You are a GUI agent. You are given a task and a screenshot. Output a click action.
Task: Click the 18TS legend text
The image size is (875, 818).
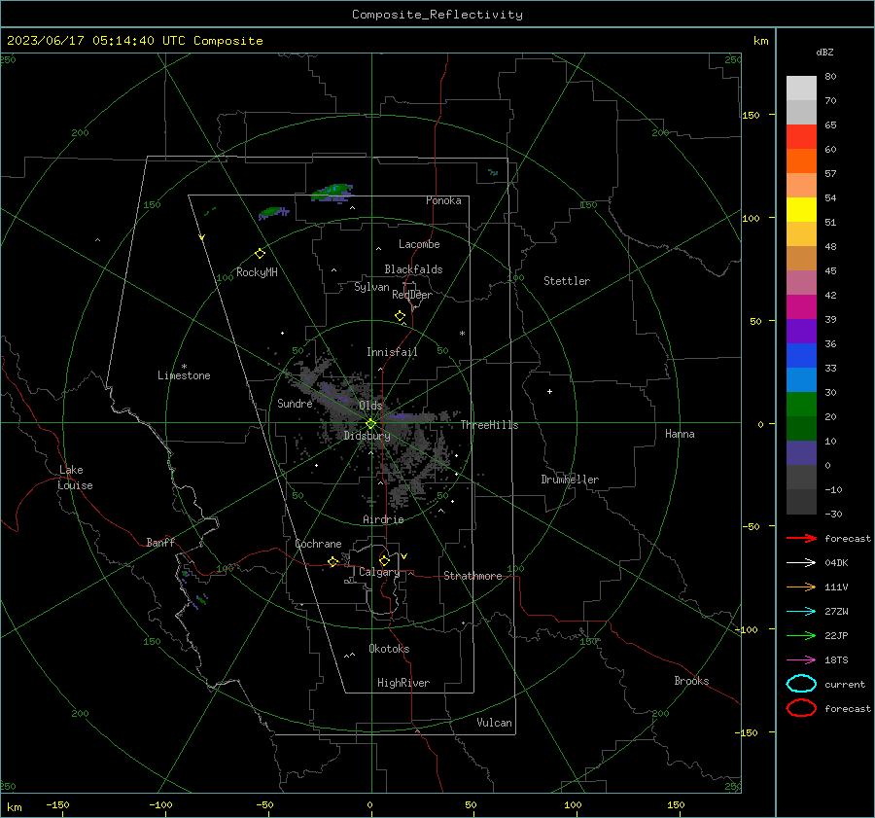point(836,660)
